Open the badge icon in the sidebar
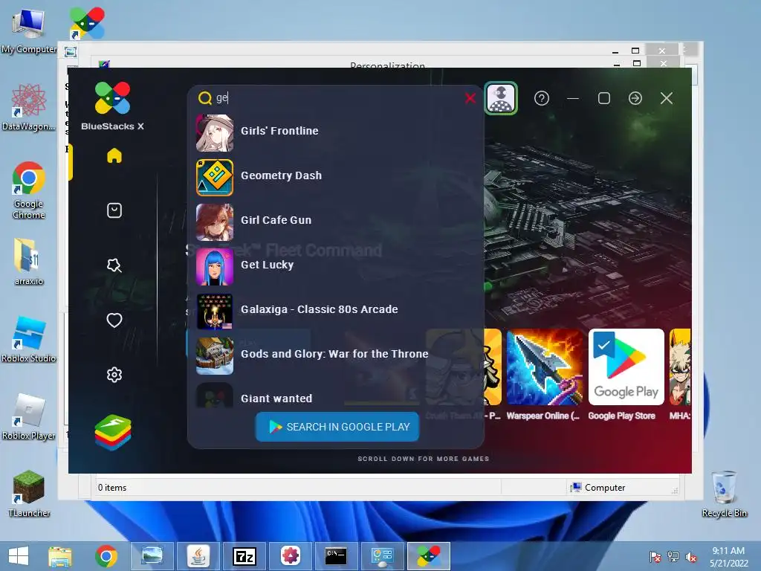Viewport: 761px width, 571px height. [x=114, y=265]
